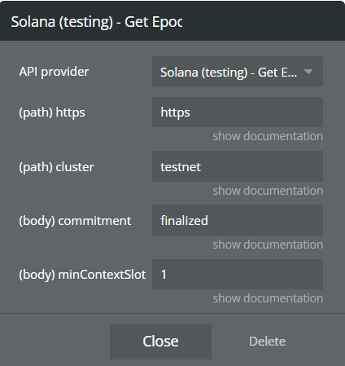The height and width of the screenshot is (366, 345).
Task: Click the (body) commitment label
Action: click(x=75, y=221)
